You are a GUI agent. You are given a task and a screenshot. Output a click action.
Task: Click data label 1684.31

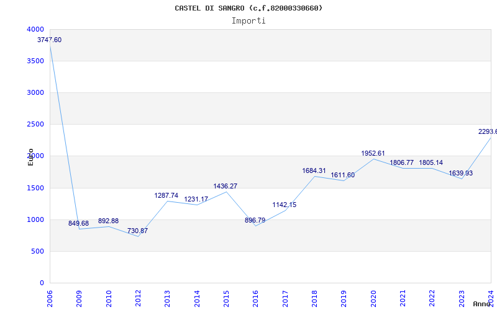(x=314, y=171)
